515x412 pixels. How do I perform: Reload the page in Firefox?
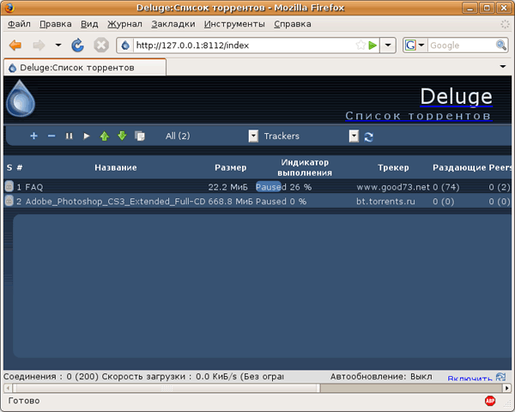coord(77,45)
